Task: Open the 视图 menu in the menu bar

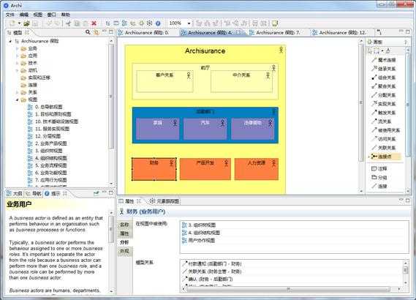Action: tap(38, 15)
